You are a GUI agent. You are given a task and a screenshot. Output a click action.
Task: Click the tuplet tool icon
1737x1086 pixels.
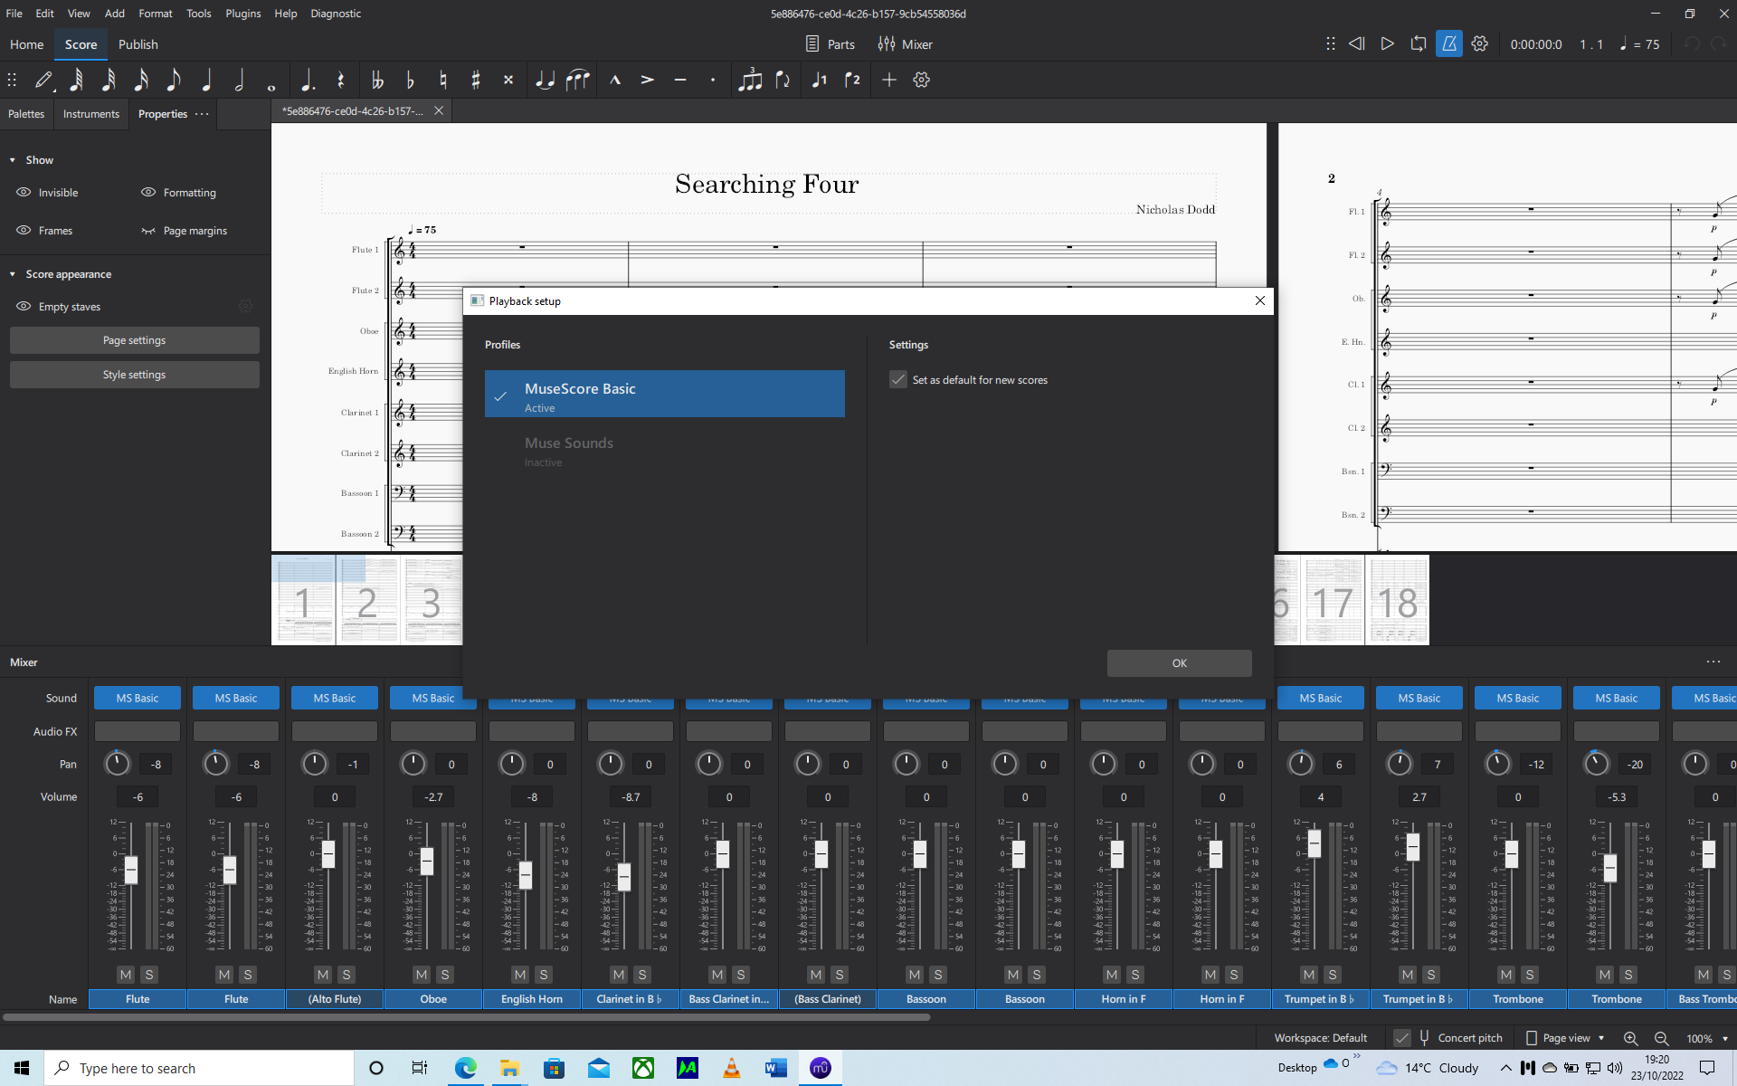point(749,80)
